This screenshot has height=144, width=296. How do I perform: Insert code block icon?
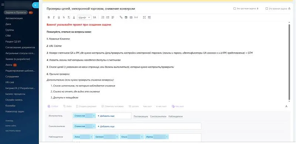136,17
